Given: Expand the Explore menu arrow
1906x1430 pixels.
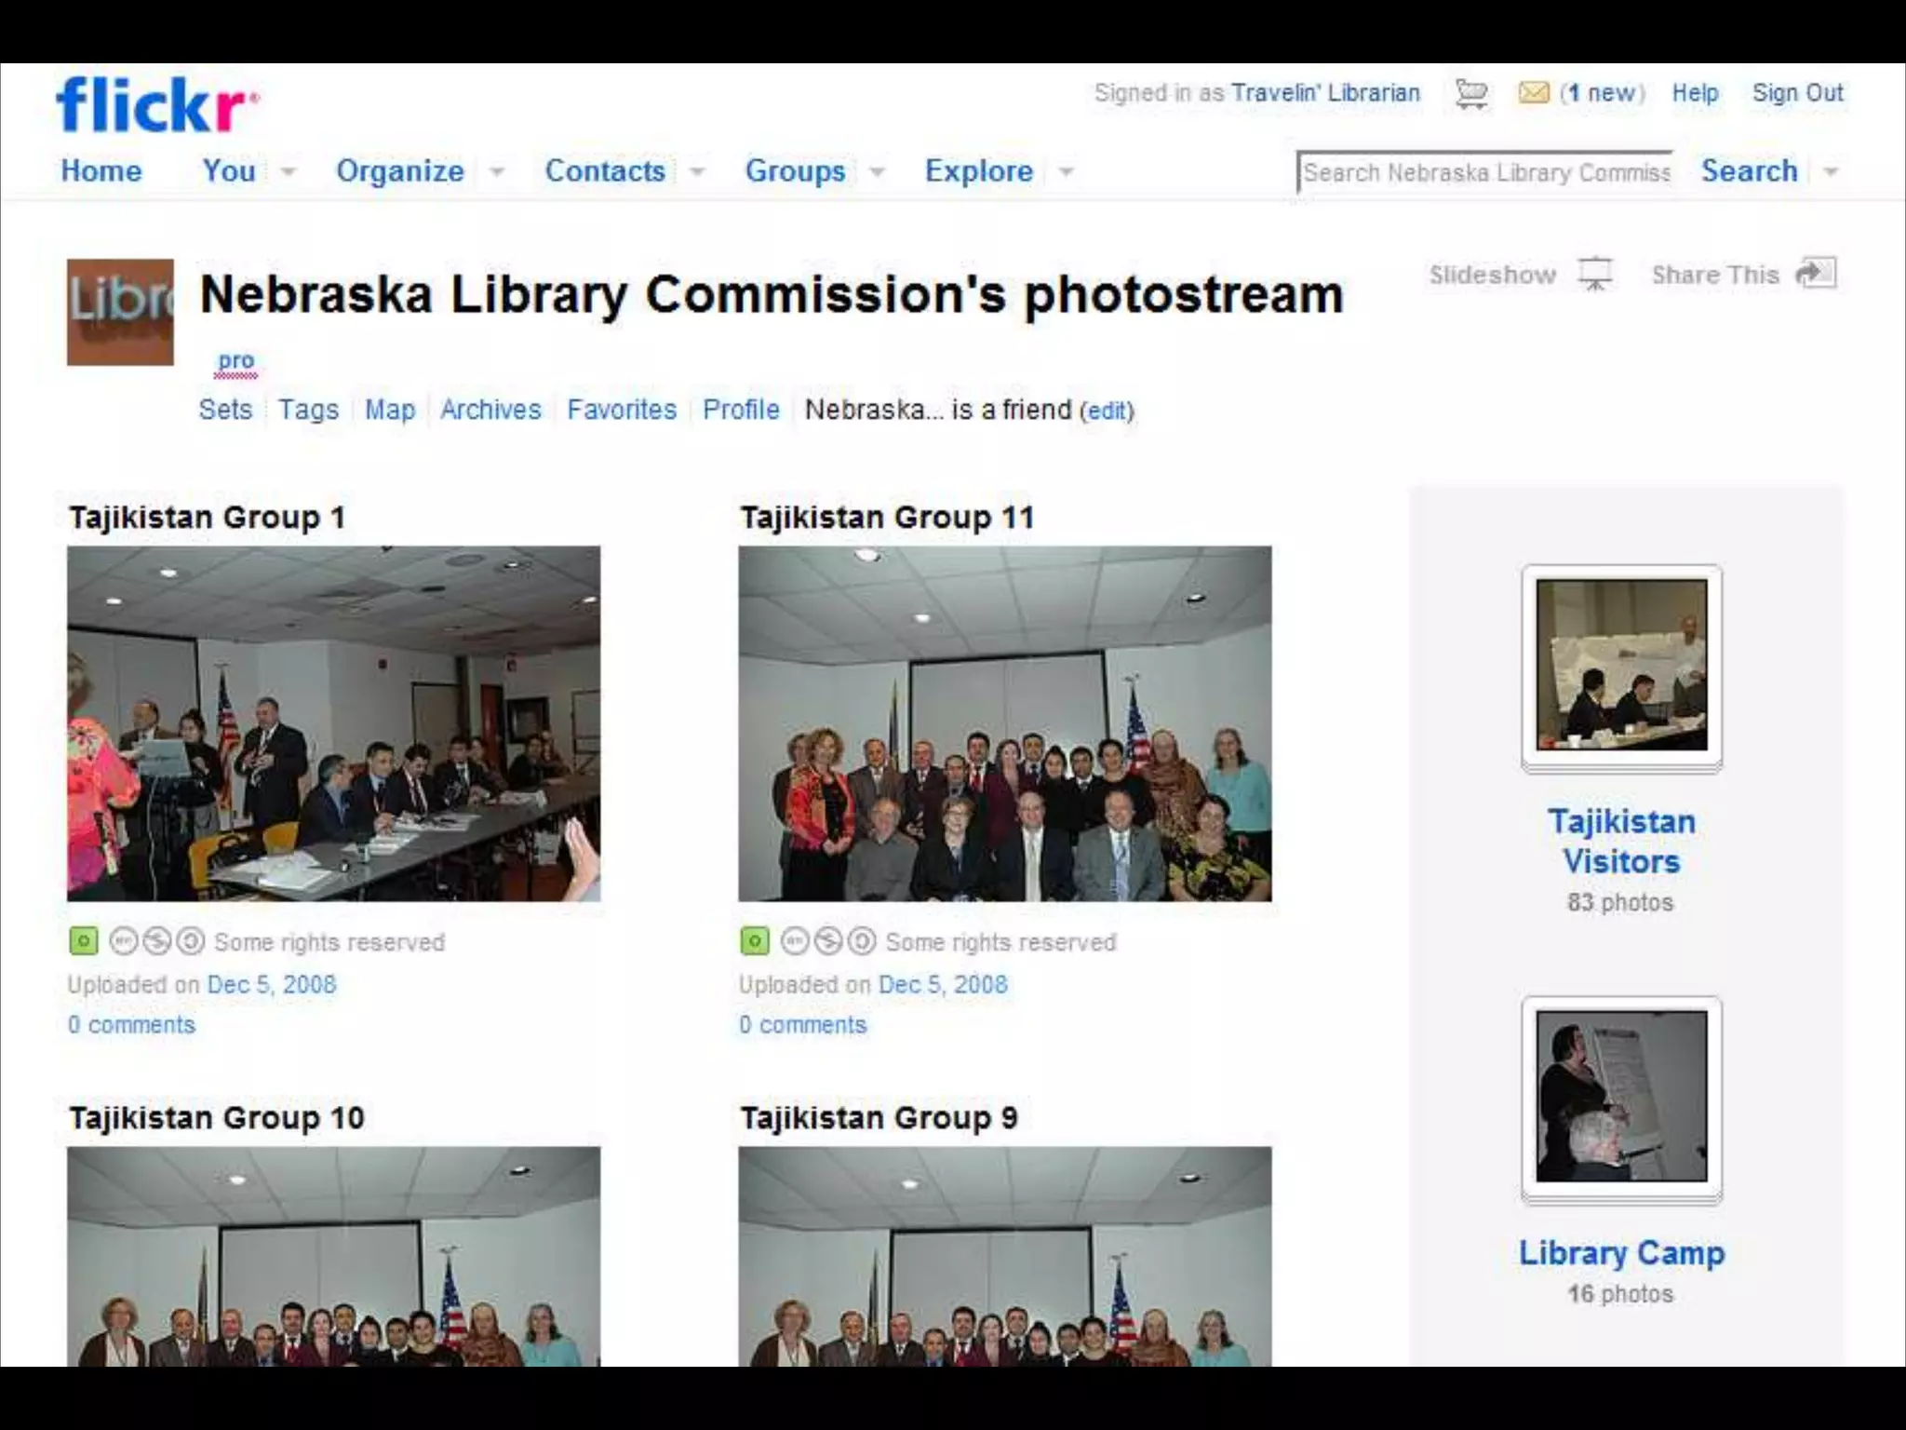Looking at the screenshot, I should 1067,171.
